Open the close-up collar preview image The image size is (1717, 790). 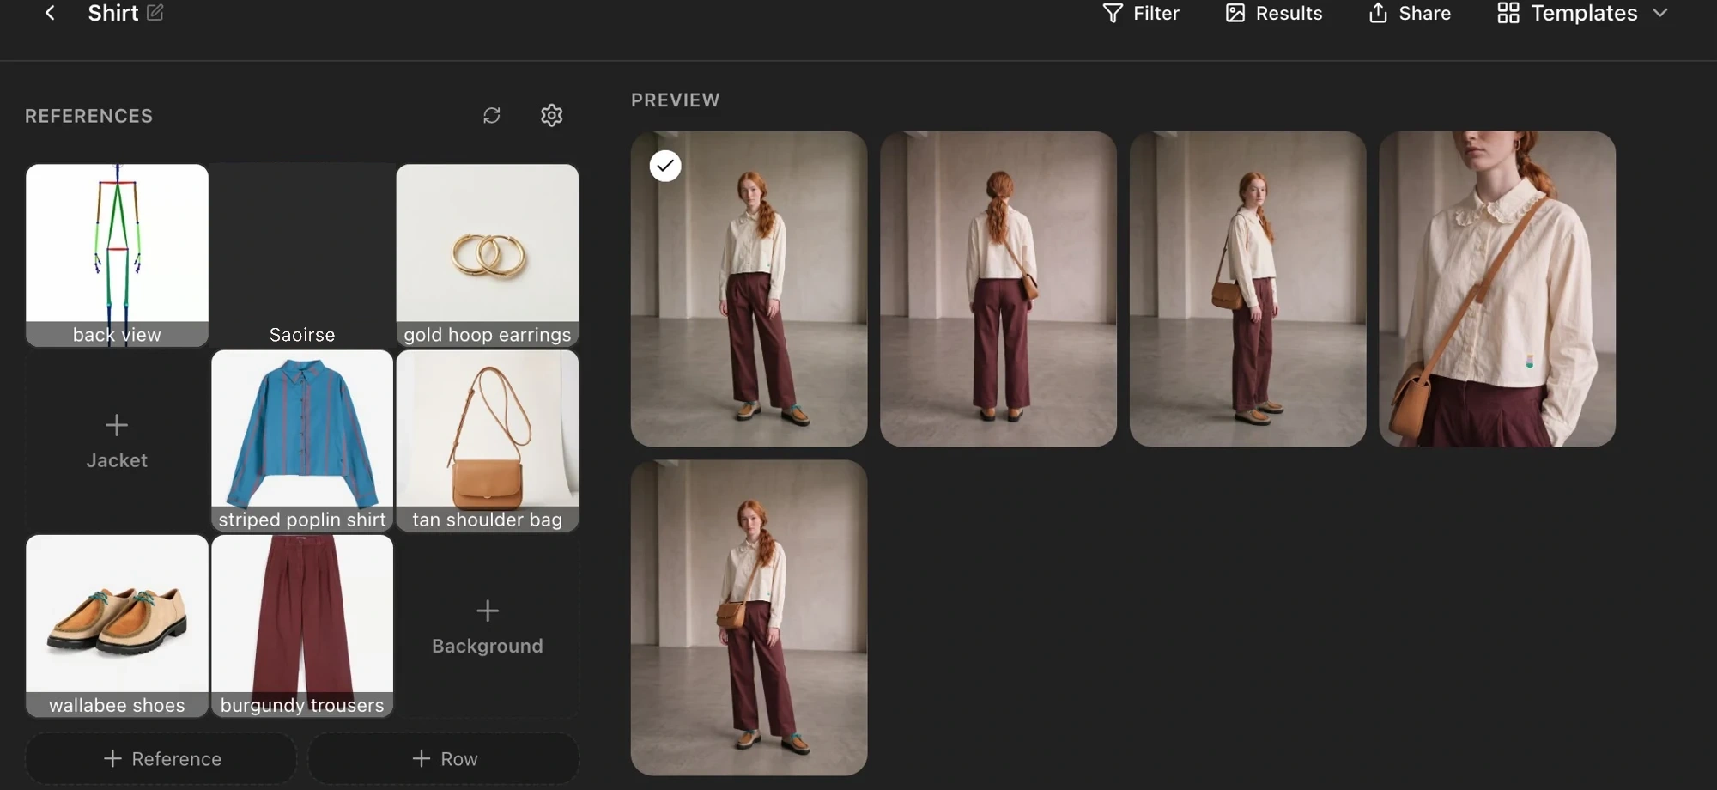point(1497,289)
